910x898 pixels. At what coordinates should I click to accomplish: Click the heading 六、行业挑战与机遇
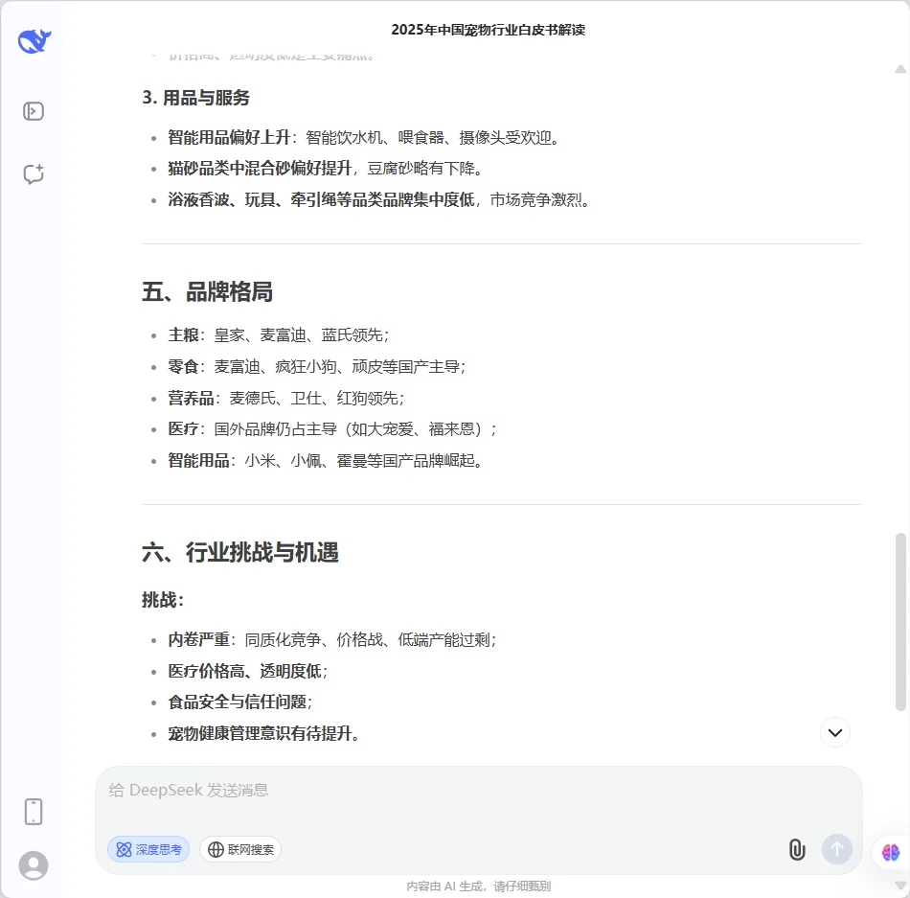pyautogui.click(x=240, y=552)
